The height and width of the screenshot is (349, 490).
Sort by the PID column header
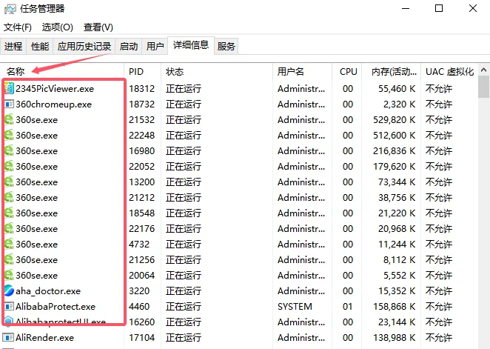tap(143, 72)
